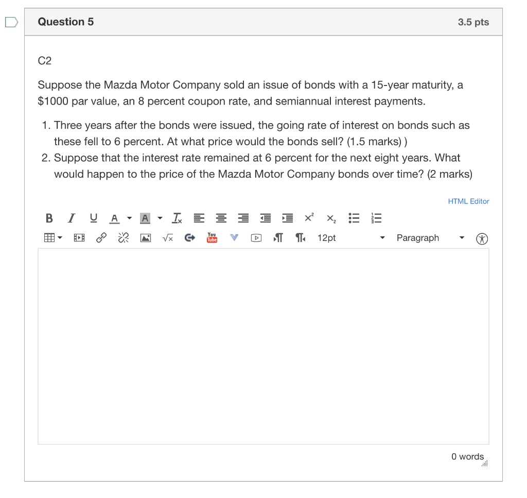Insert or record a media clip
527x498 pixels.
pos(78,237)
